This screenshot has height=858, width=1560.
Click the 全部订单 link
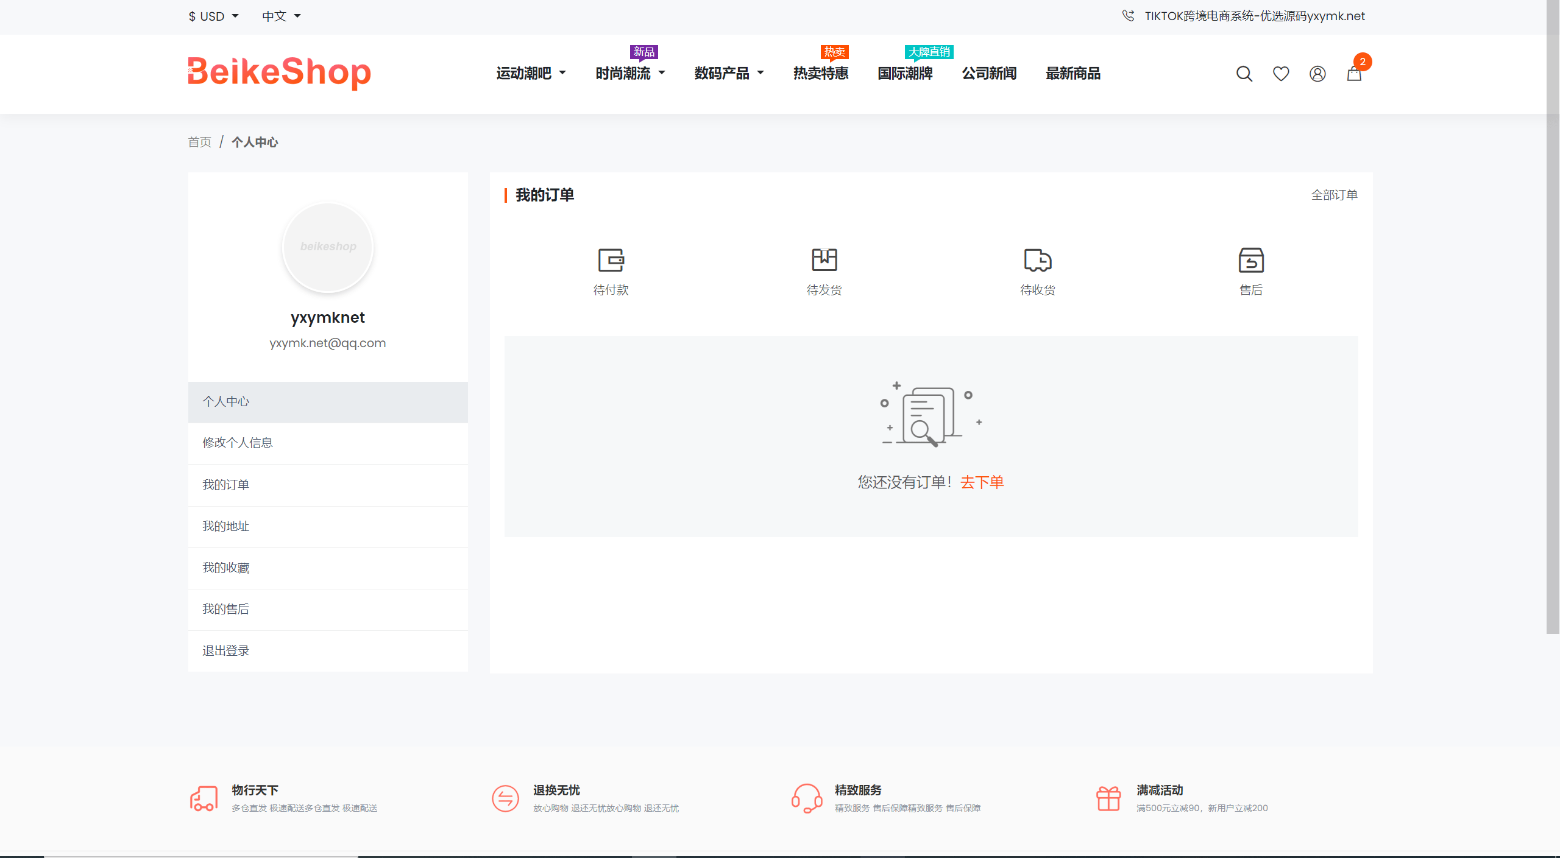[1334, 195]
